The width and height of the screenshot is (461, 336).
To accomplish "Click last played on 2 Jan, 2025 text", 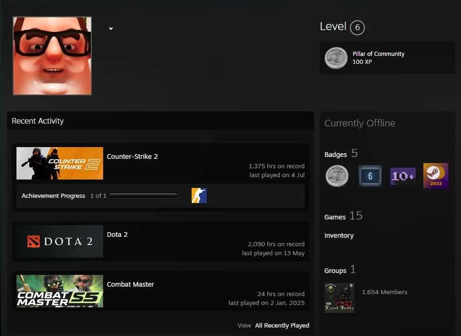I will (267, 303).
